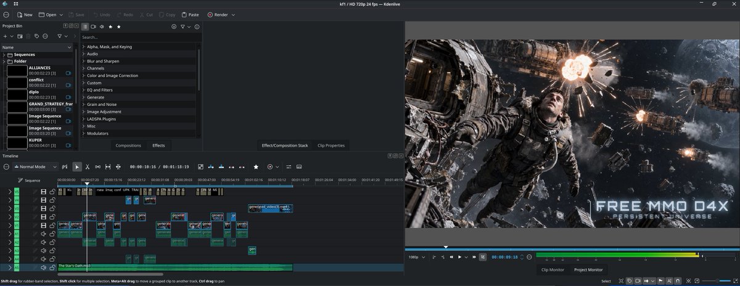Click fit zoom to project icon in status bar
Screen dimensions: 740x286
688,280
